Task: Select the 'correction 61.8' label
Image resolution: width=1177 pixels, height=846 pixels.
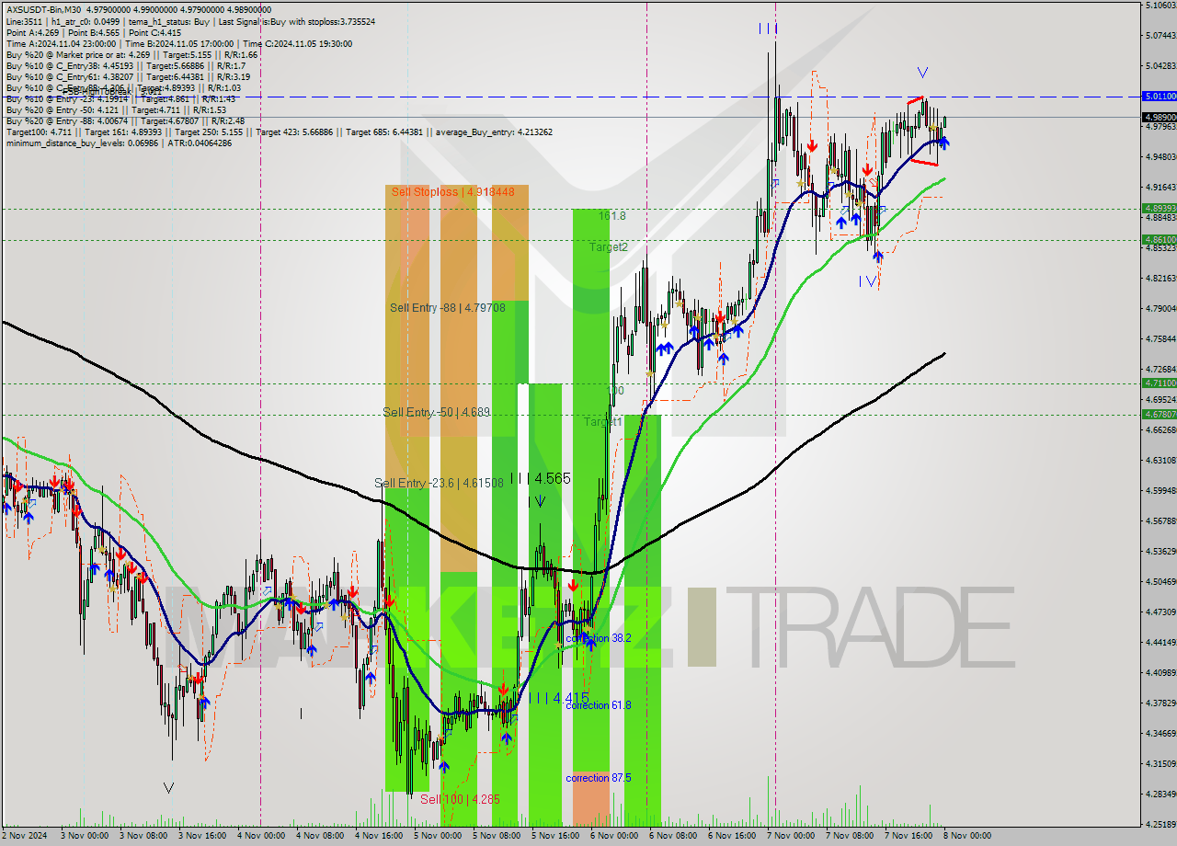Action: coord(599,705)
